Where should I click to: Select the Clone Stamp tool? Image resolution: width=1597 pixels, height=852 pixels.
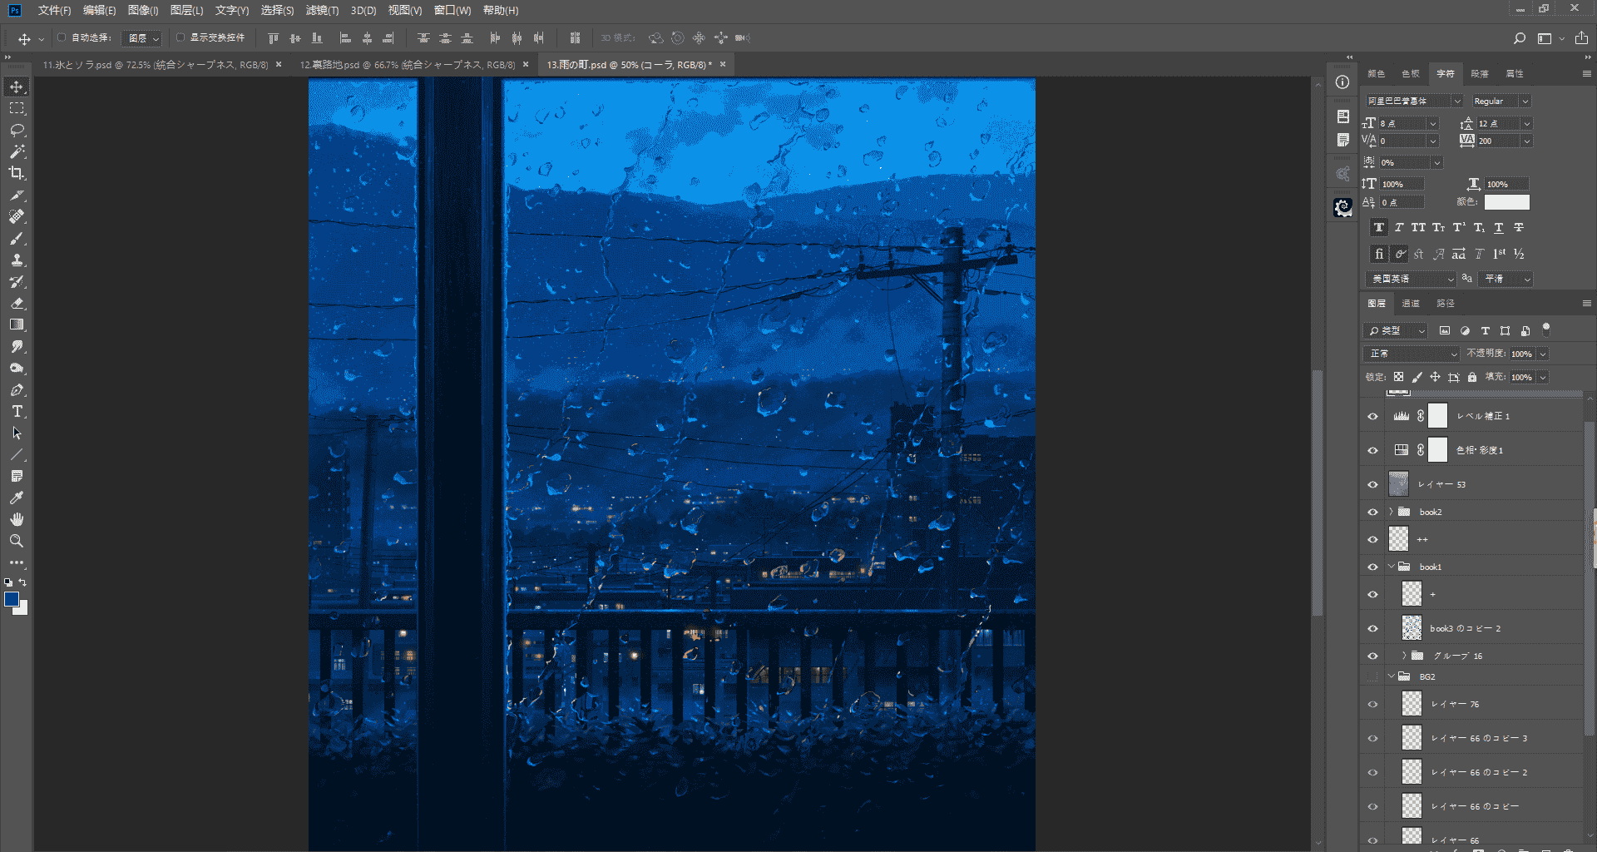click(17, 260)
